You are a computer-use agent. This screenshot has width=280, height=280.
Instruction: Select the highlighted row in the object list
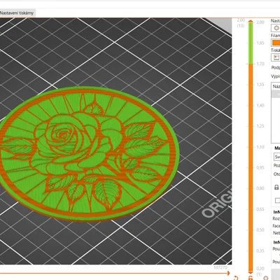(x=276, y=94)
